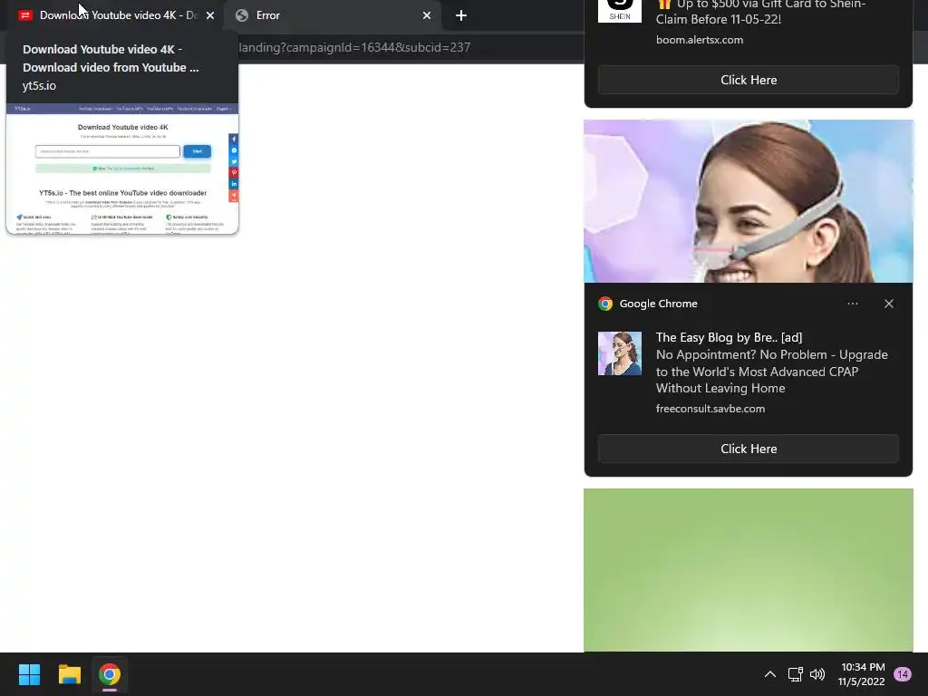Click the yt5s.io tab preview thumbnail
This screenshot has width=928, height=696.
click(x=122, y=169)
